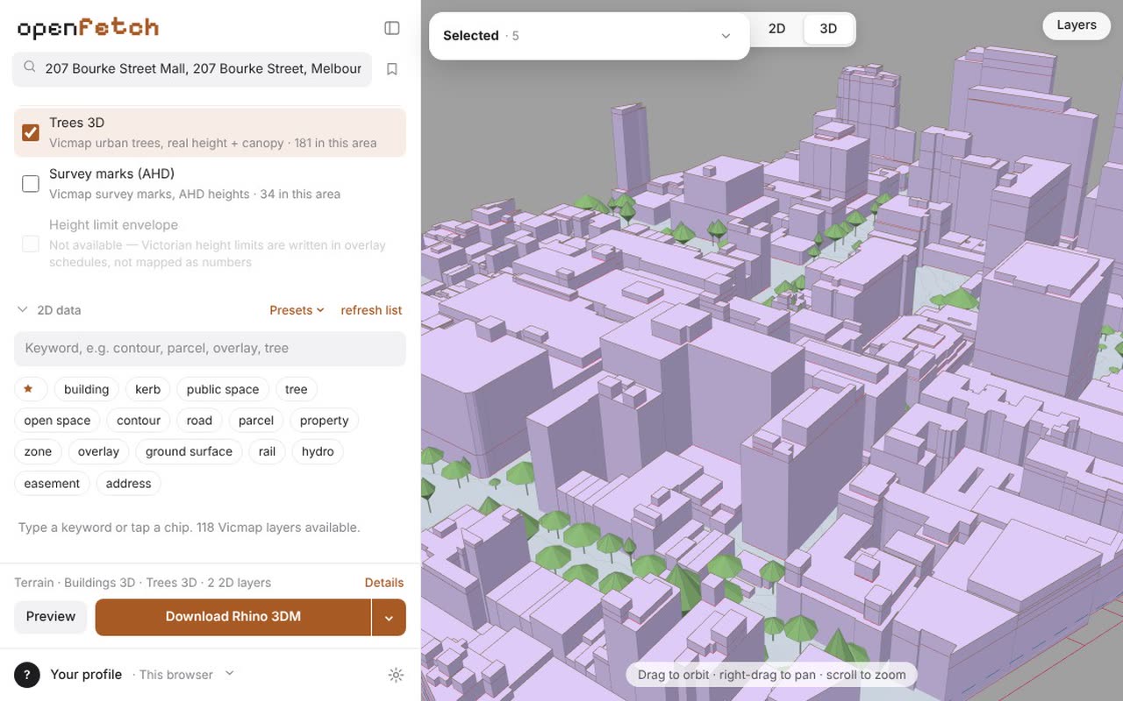1123x701 pixels.
Task: Open the Details link
Action: click(384, 583)
